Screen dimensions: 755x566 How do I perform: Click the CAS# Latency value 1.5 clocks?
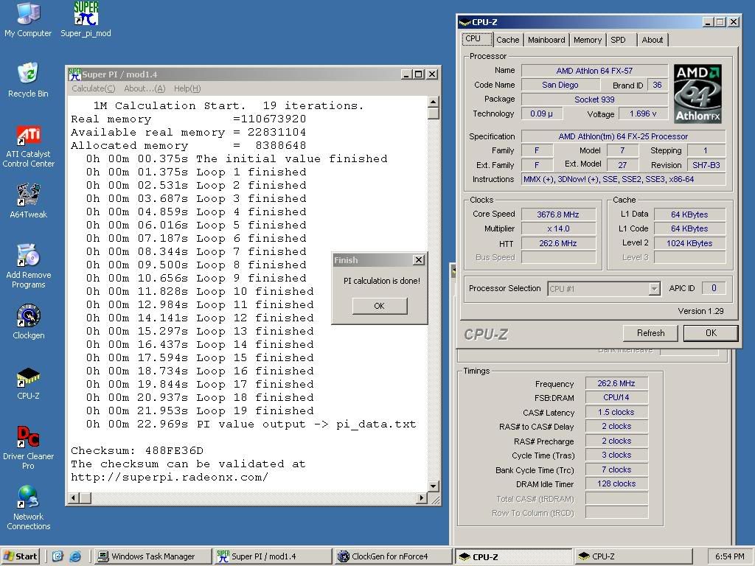click(x=616, y=412)
